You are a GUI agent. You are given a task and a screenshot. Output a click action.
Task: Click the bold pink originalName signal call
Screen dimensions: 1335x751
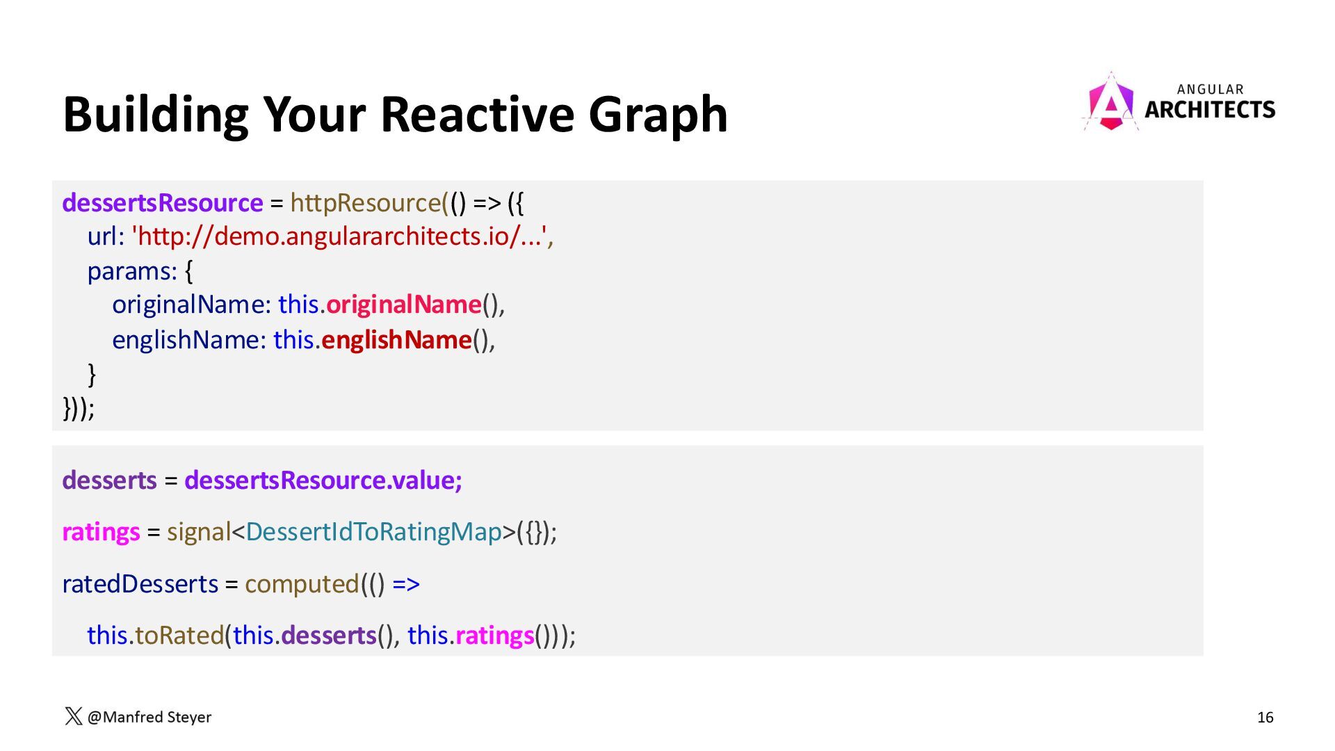pos(403,305)
